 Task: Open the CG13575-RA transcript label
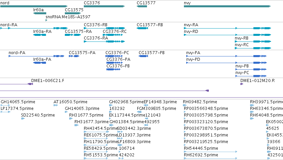78,32
